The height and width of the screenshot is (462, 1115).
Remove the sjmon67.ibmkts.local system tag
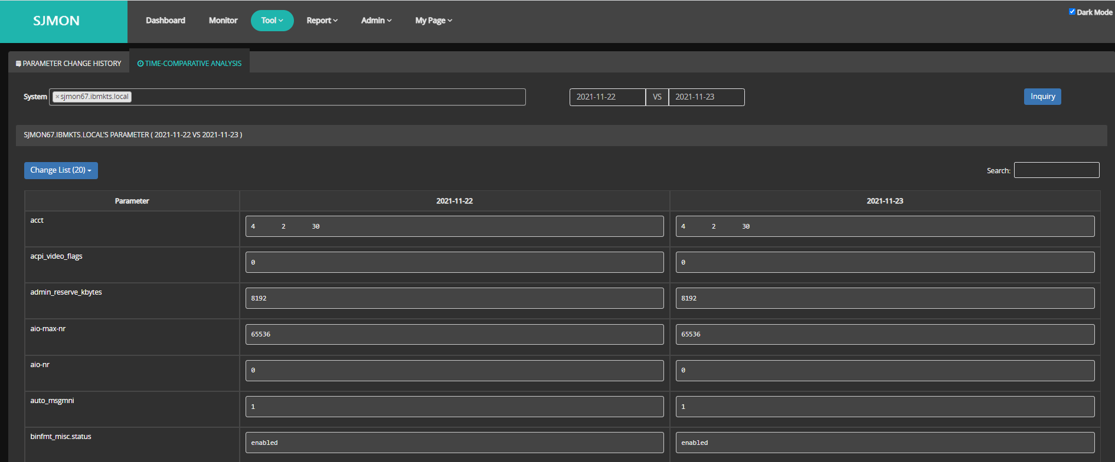pos(57,97)
